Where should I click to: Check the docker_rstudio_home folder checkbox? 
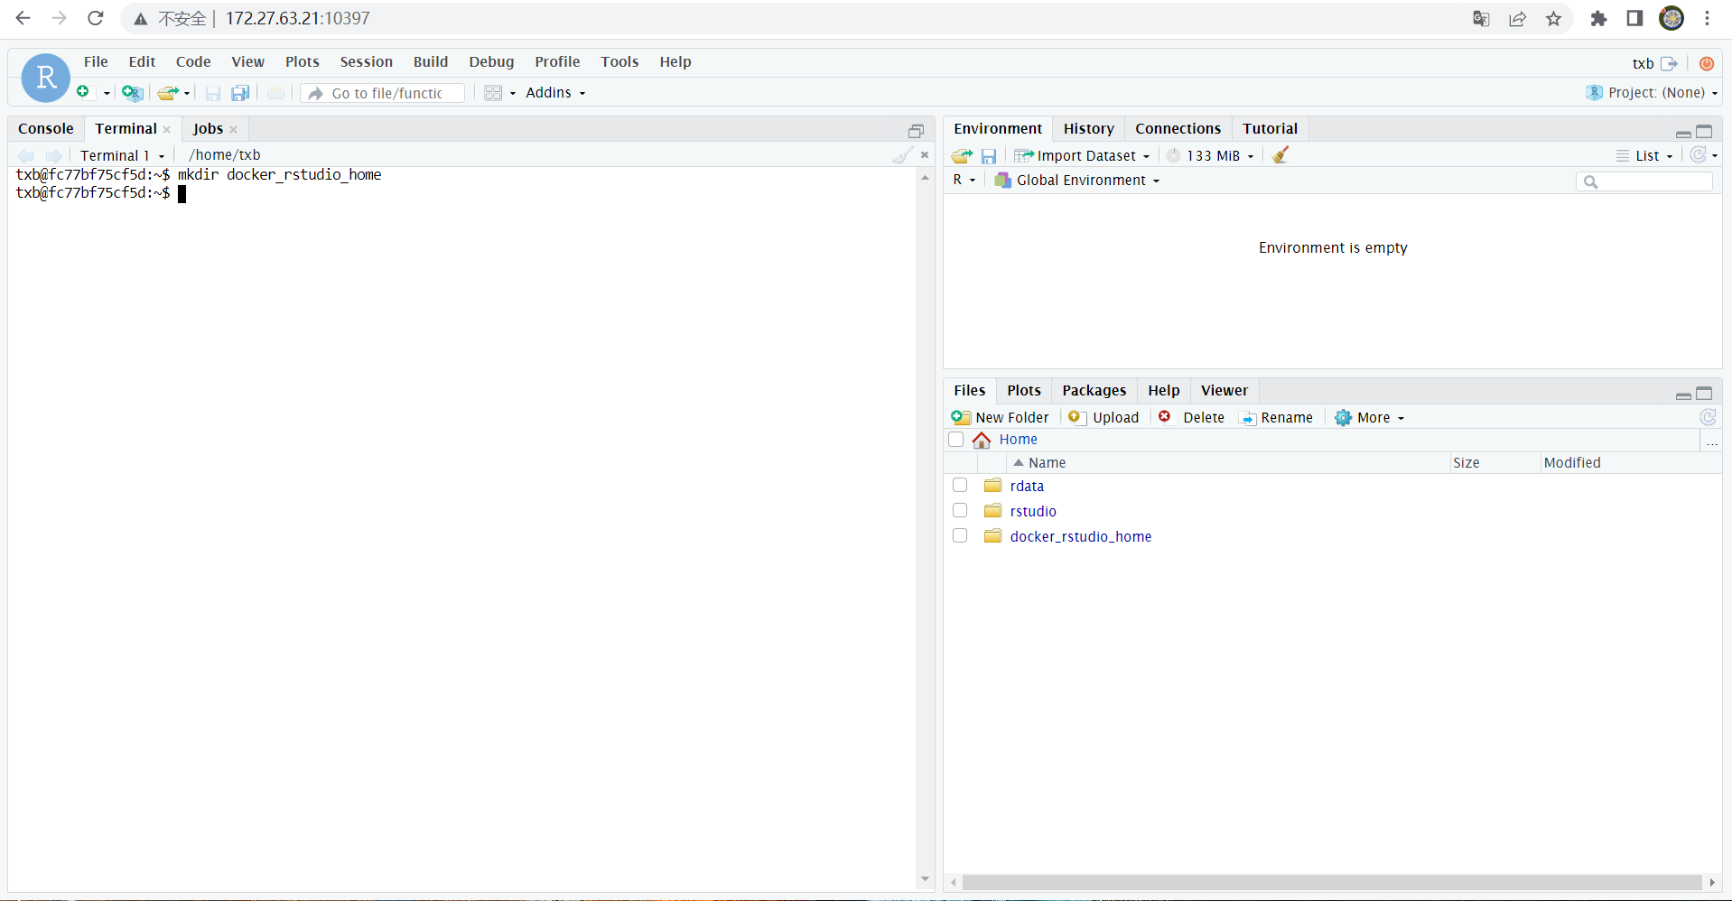pos(960,536)
